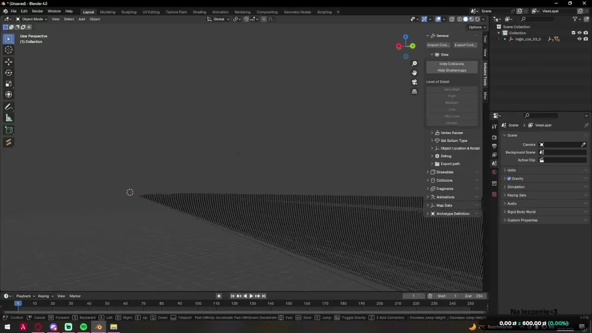The image size is (592, 333).
Task: Toggle the camera view icon
Action: pos(414,82)
